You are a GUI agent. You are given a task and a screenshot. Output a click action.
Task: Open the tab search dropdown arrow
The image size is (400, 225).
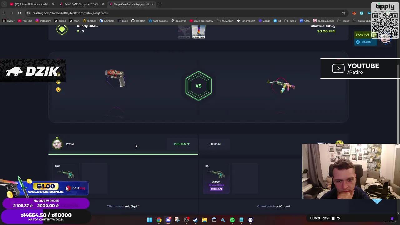[4, 4]
